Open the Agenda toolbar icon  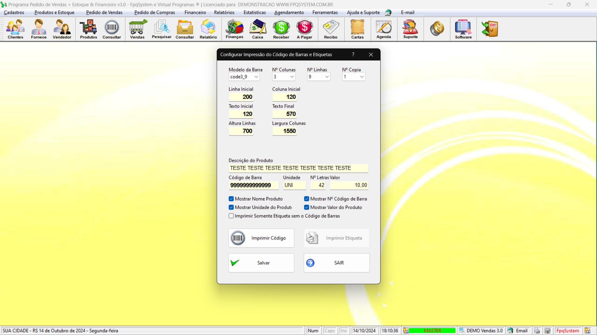point(384,29)
